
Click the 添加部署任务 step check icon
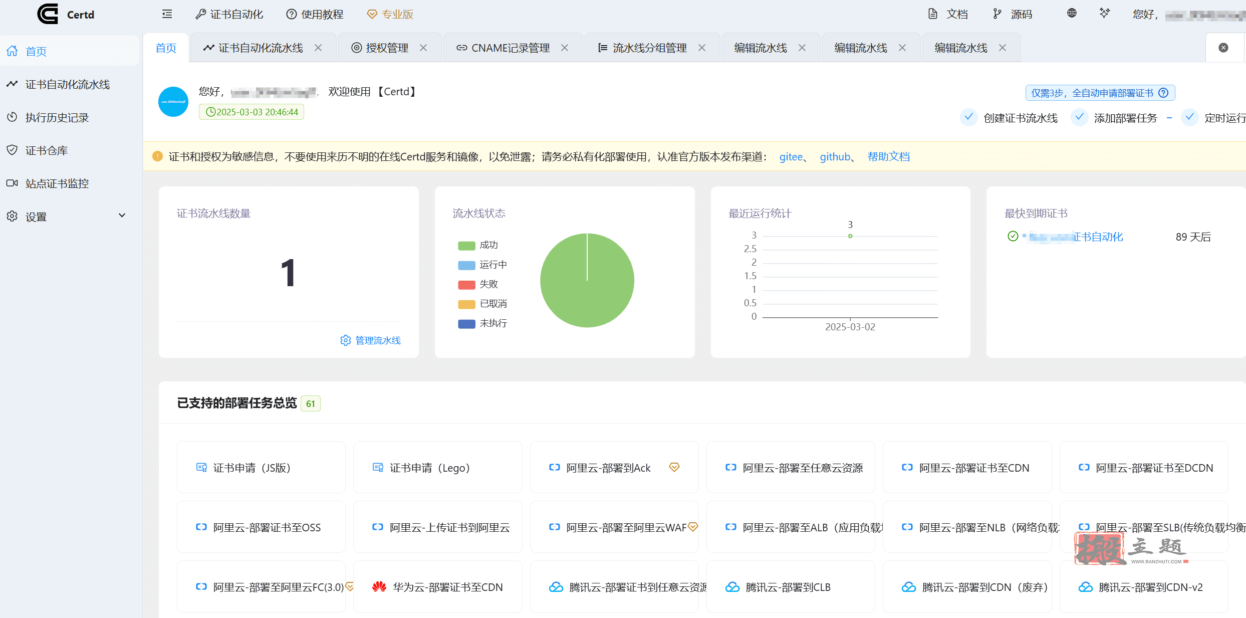point(1079,117)
